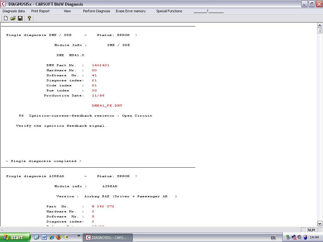323x242 pixels.
Task: Click the blue tray icon beside clock
Action: point(305,237)
